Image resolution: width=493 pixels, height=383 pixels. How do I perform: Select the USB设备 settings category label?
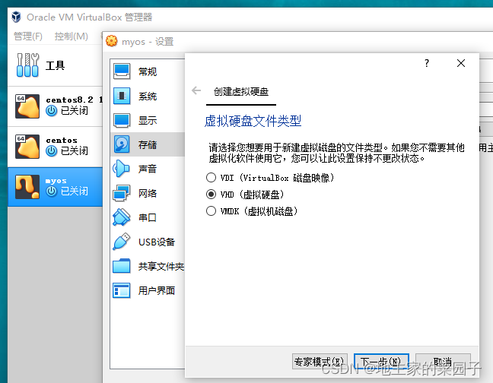(157, 242)
